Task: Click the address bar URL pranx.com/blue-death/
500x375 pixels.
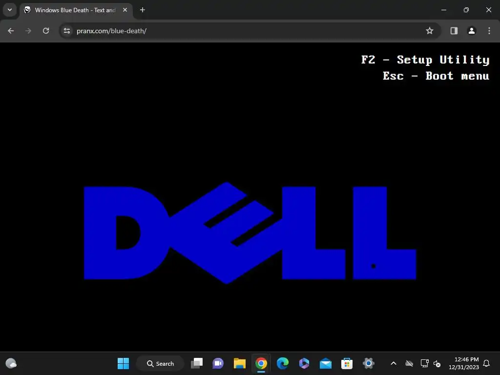Action: 112,31
